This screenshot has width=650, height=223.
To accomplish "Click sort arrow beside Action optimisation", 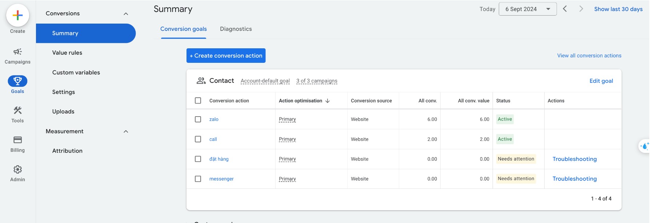I will click(328, 101).
